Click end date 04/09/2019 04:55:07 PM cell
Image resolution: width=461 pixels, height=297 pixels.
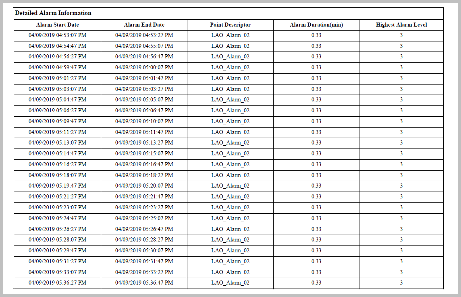tap(144, 46)
